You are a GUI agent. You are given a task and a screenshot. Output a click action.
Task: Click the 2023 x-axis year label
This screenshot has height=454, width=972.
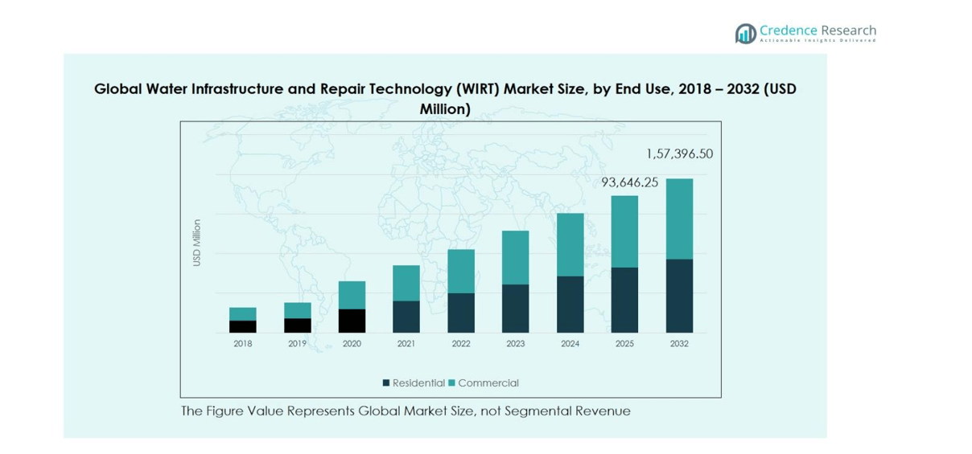click(515, 344)
